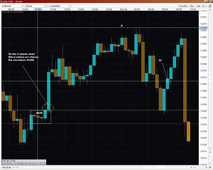Minimize the USD/CAD chart window

click(206, 1)
